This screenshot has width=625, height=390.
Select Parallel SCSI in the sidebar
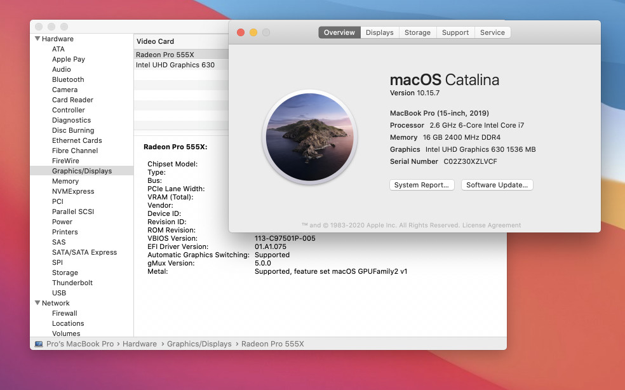73,212
